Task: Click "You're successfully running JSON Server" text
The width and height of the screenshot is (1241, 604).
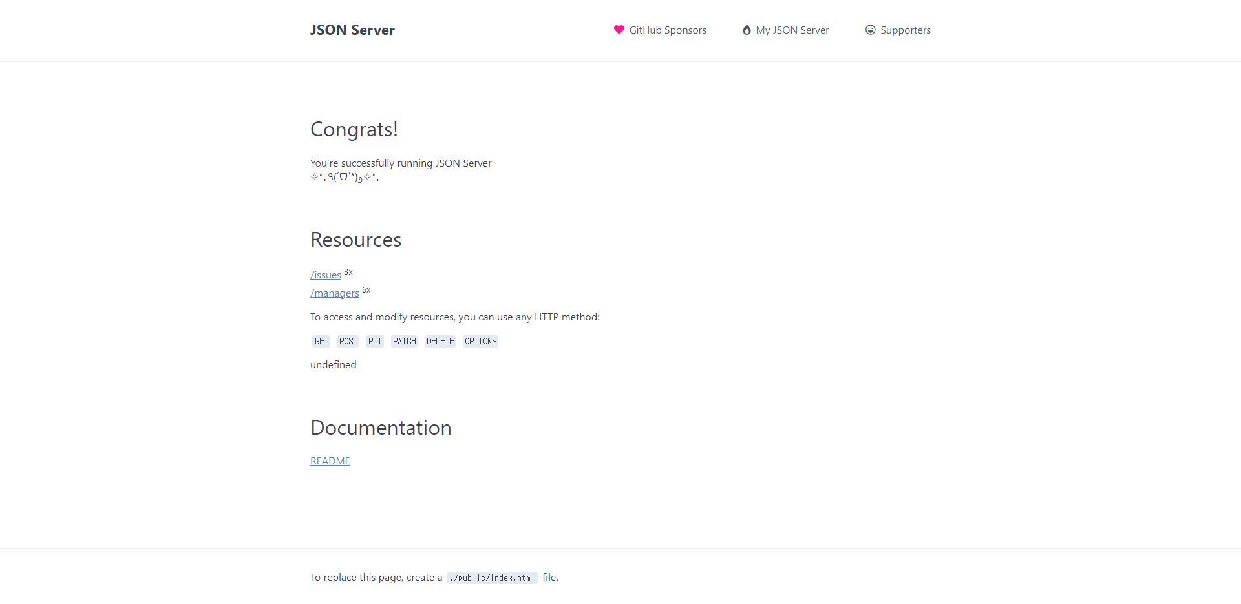Action: click(x=401, y=163)
